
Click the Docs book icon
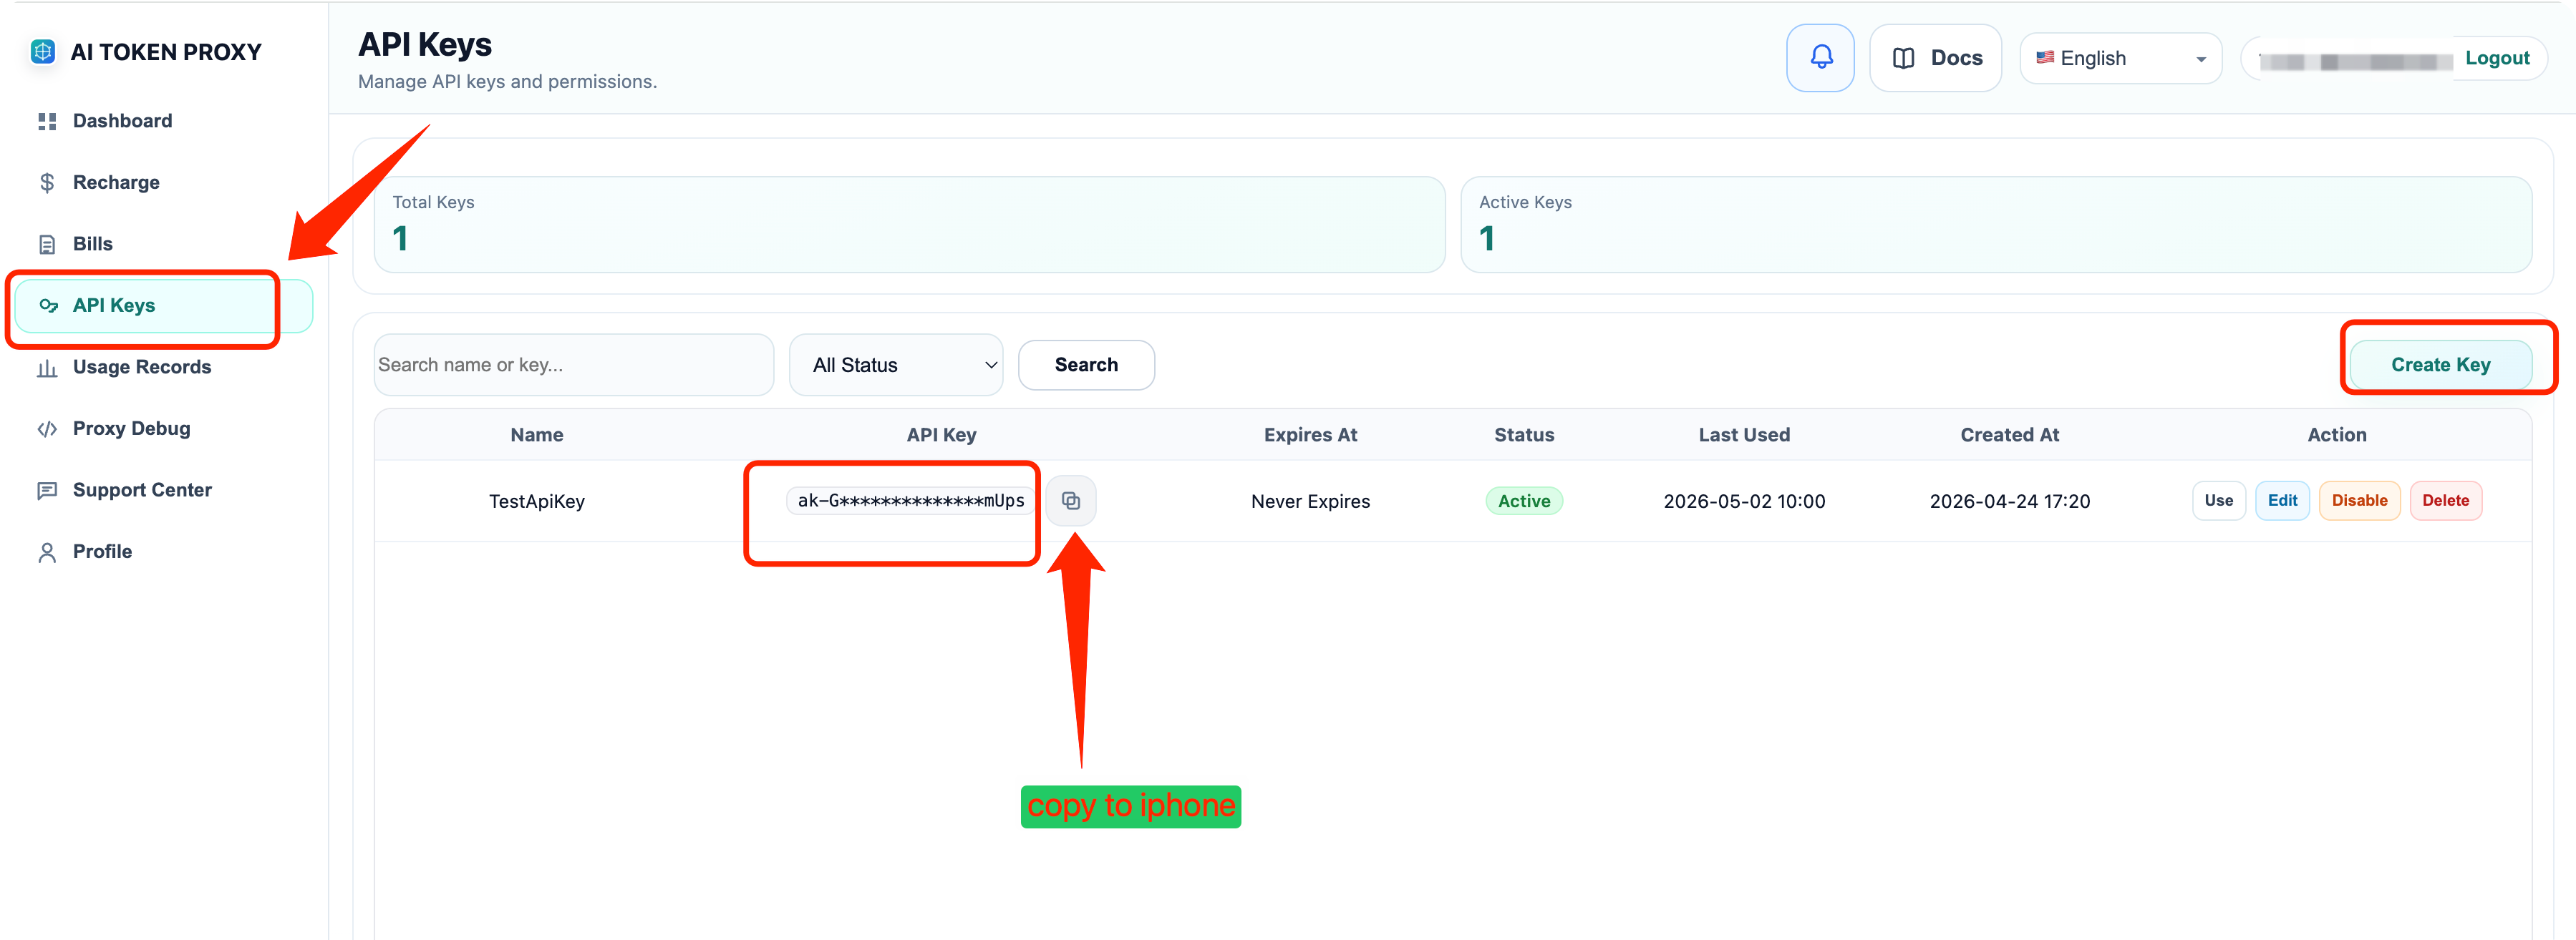(1903, 59)
